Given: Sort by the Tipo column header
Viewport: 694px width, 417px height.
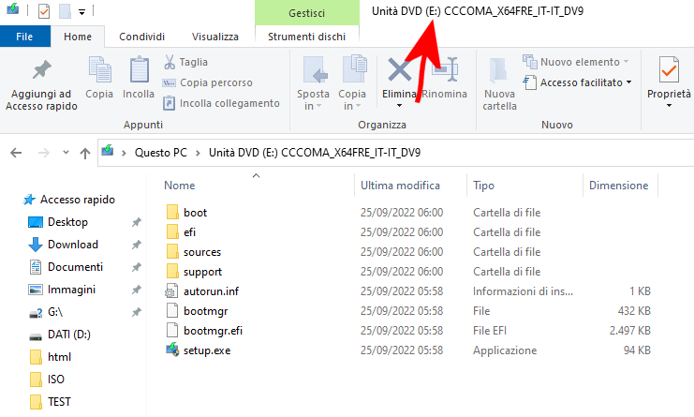Looking at the screenshot, I should (x=483, y=185).
